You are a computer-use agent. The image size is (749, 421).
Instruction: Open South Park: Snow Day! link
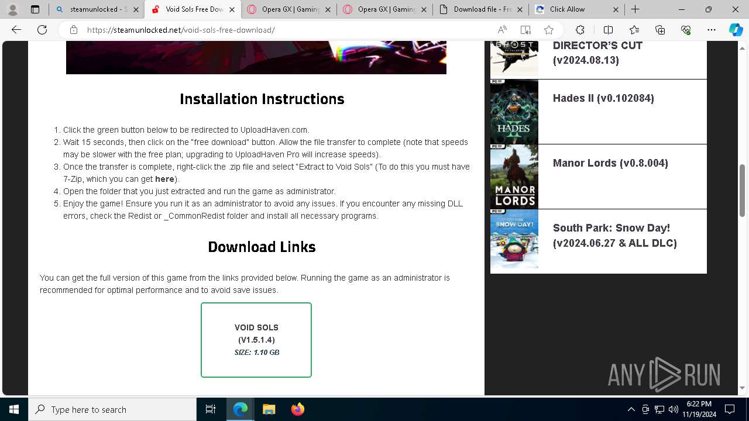[615, 236]
